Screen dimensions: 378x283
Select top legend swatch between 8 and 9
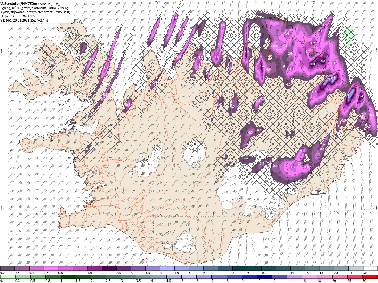click(x=239, y=268)
